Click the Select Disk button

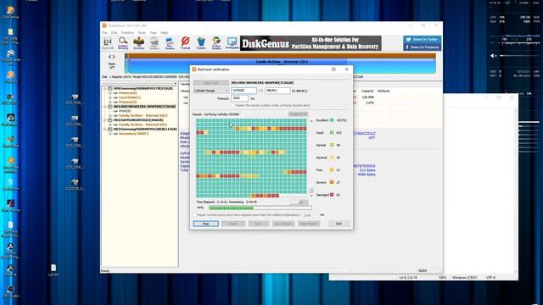211,83
